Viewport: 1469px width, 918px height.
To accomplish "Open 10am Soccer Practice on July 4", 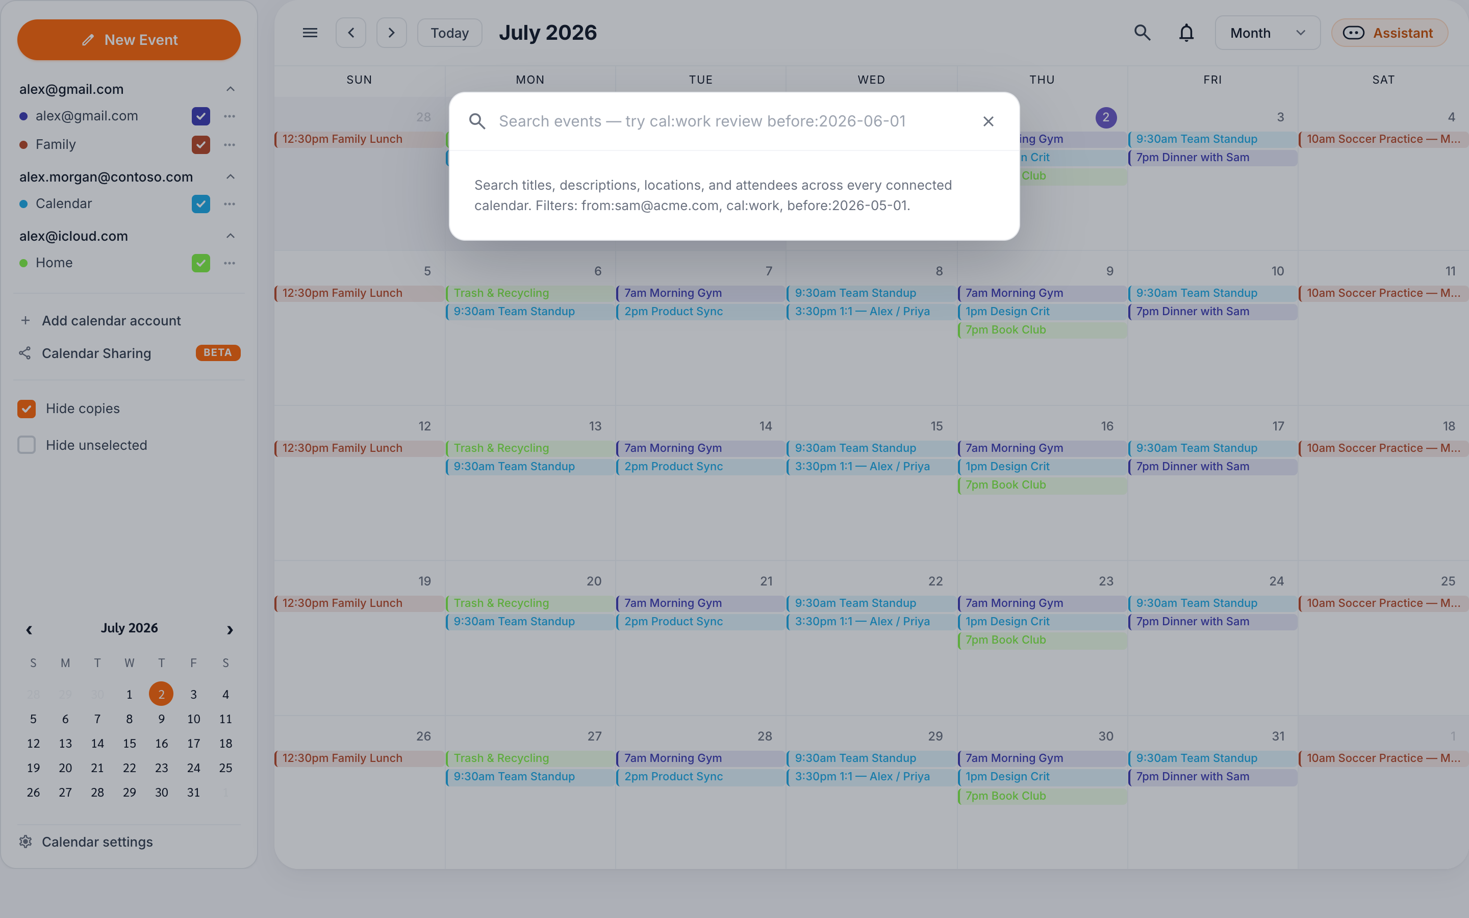I will 1383,139.
